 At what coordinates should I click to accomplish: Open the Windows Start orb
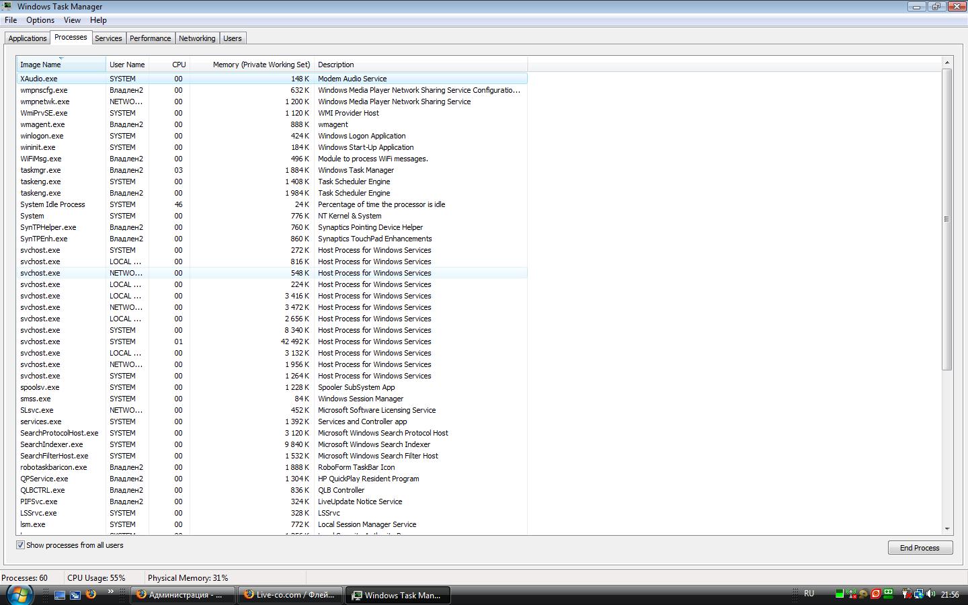19,594
